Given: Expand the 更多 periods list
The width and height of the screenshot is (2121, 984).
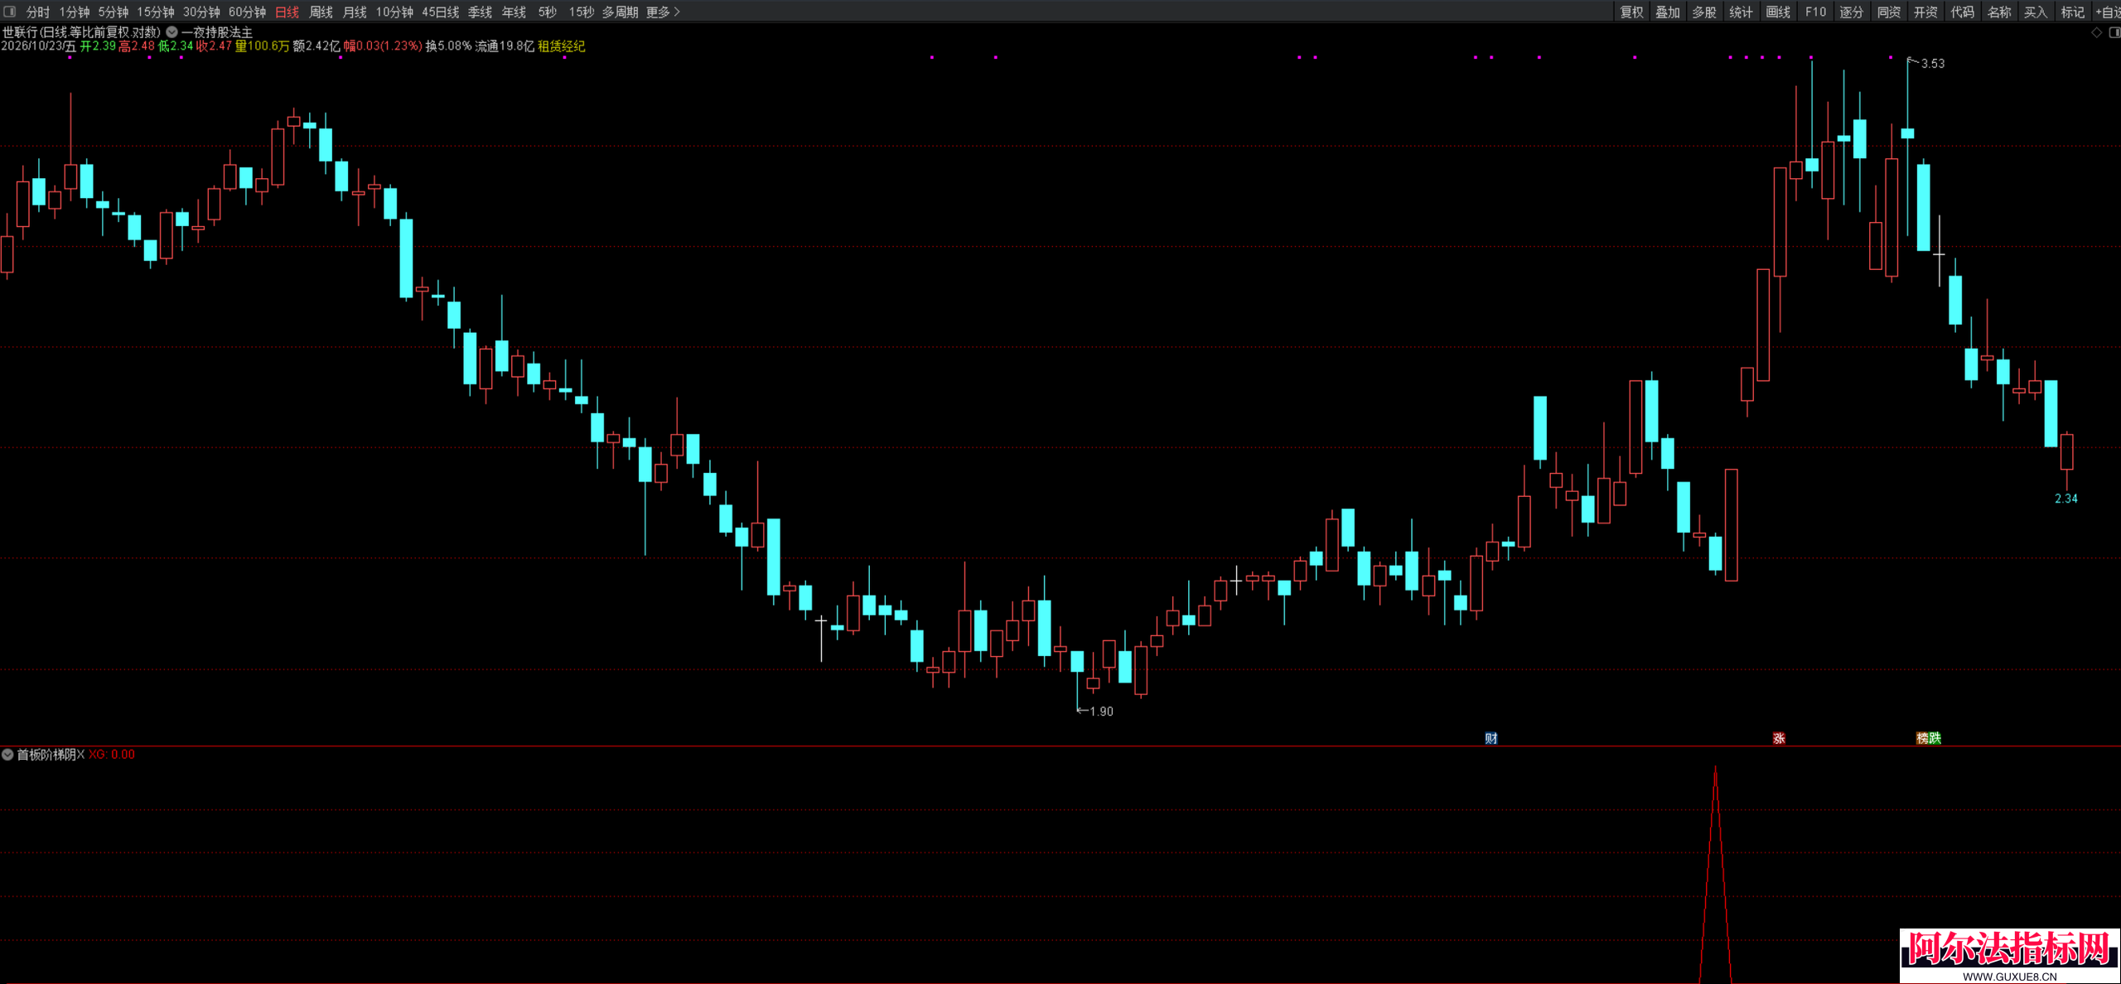Looking at the screenshot, I should [x=663, y=12].
